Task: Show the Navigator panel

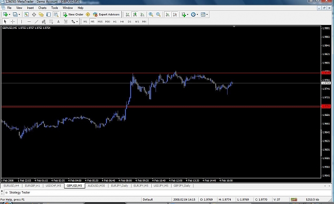Action: (41, 14)
